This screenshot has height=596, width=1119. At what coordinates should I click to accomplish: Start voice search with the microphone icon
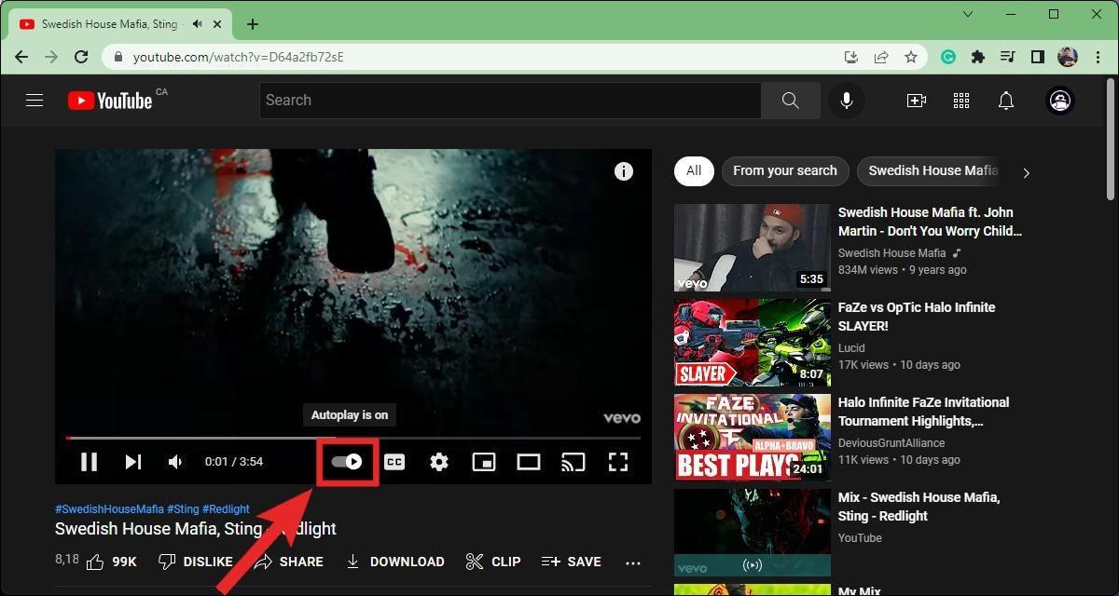pyautogui.click(x=847, y=101)
